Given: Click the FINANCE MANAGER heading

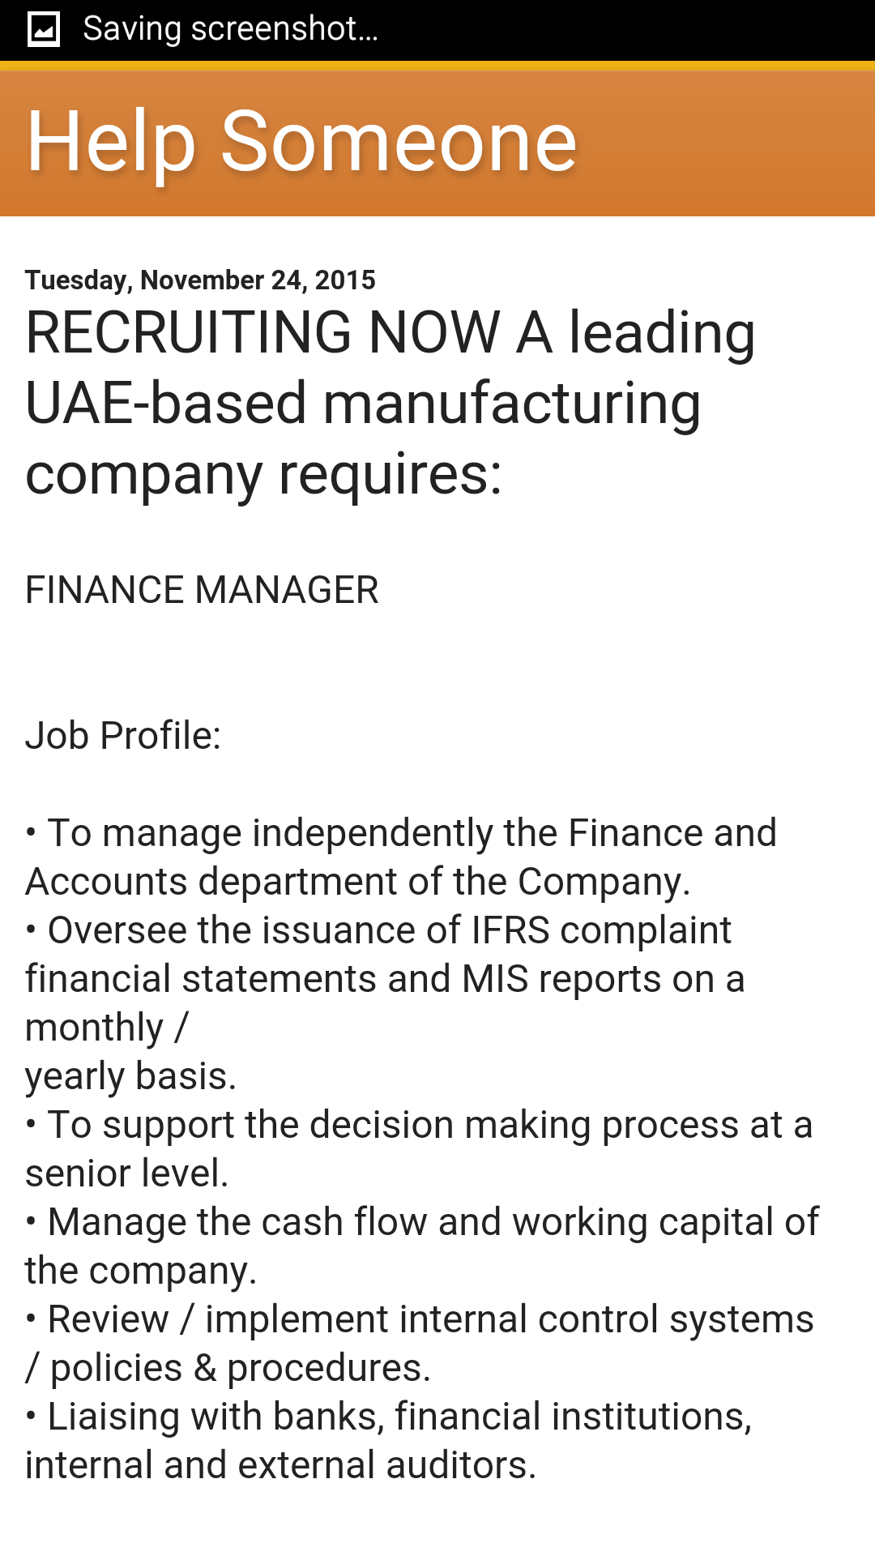Looking at the screenshot, I should click(x=202, y=590).
